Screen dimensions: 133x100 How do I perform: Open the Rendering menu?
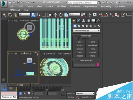coord(106,6)
